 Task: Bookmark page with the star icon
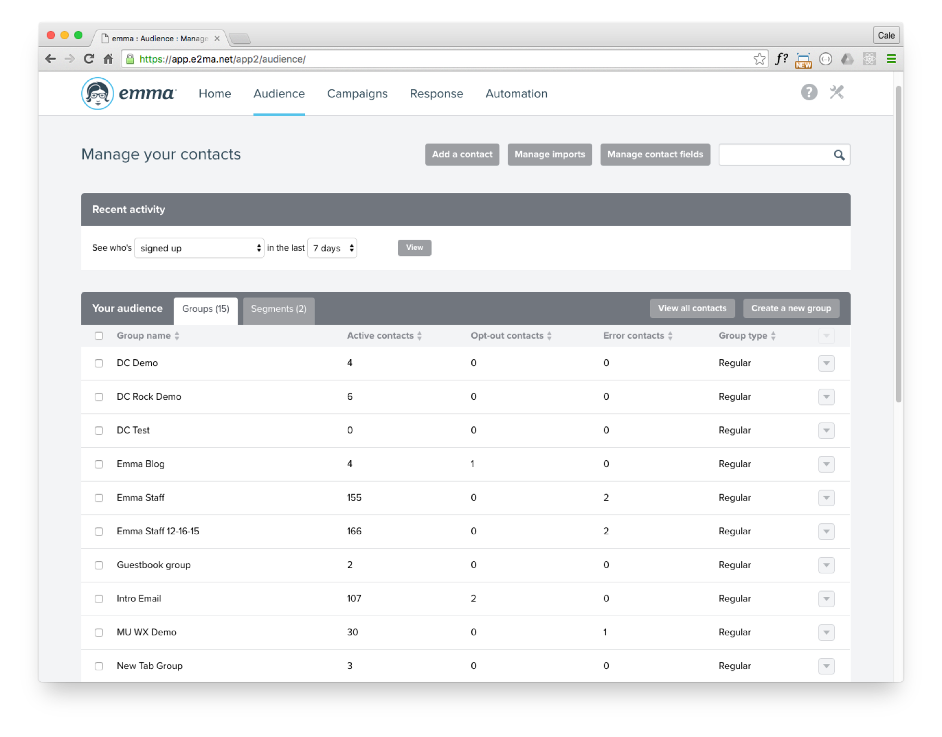[759, 59]
